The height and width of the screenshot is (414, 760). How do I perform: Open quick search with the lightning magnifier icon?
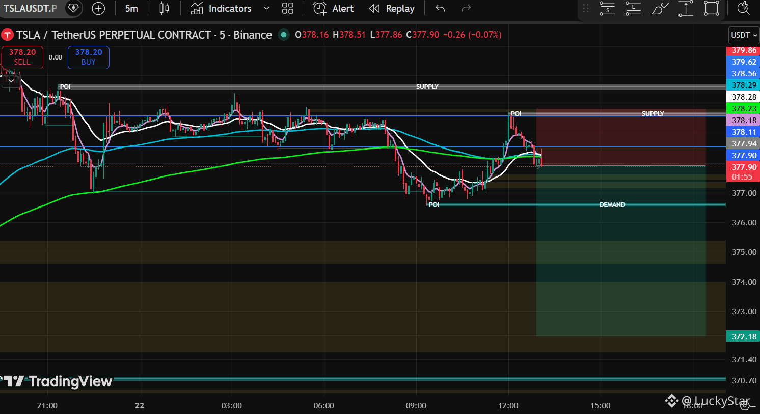click(x=743, y=8)
